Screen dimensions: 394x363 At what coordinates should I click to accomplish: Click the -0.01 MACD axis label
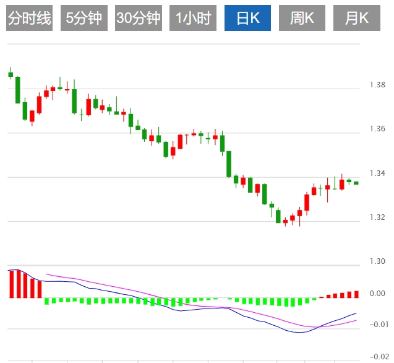pyautogui.click(x=377, y=325)
